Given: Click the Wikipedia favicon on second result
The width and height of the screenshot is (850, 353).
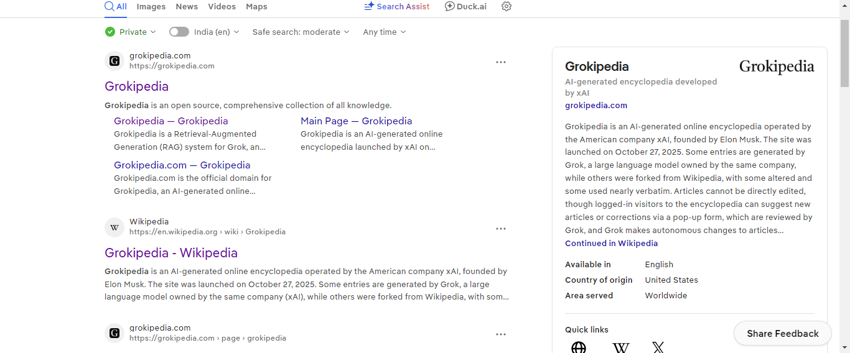Looking at the screenshot, I should click(x=114, y=227).
